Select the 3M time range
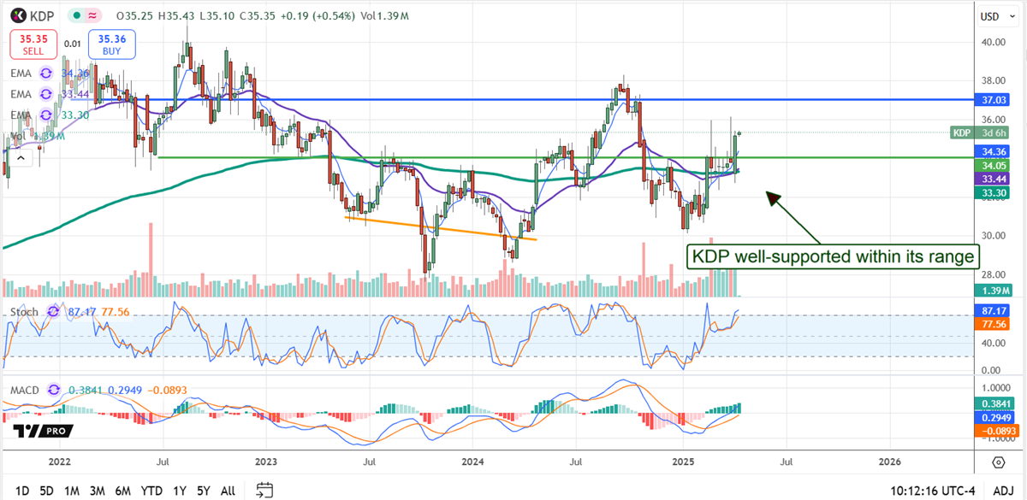The image size is (1027, 500). pyautogui.click(x=98, y=491)
